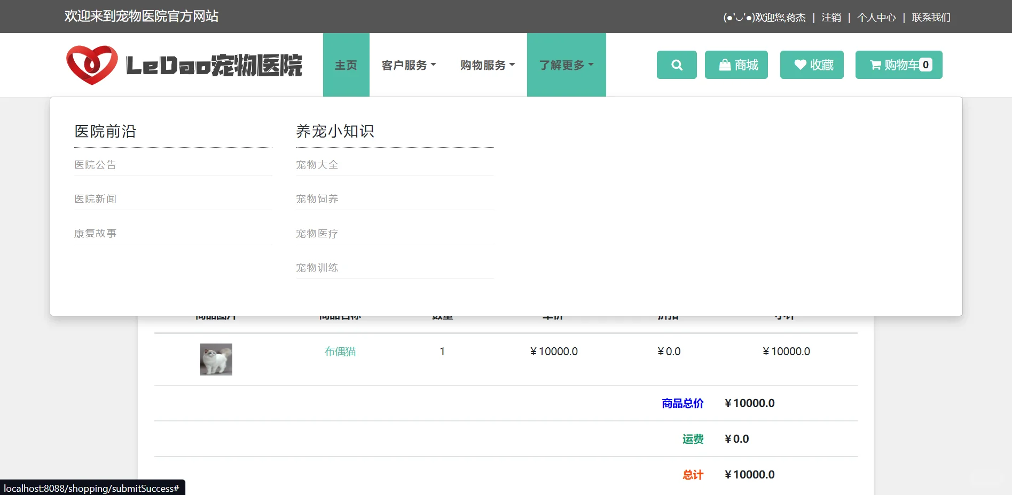
Task: Open 个人中心 in the top bar
Action: point(876,17)
